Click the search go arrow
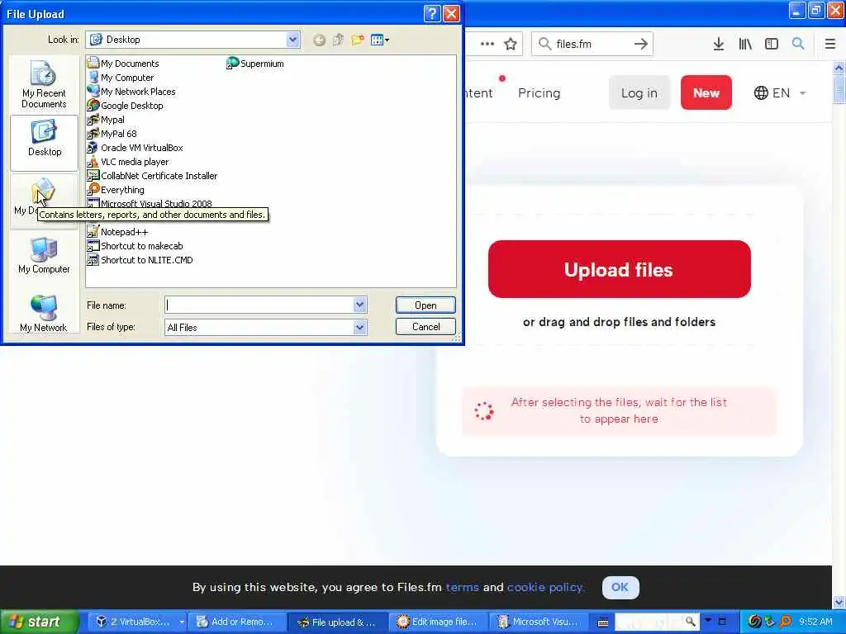Viewport: 846px width, 634px height. 640,44
